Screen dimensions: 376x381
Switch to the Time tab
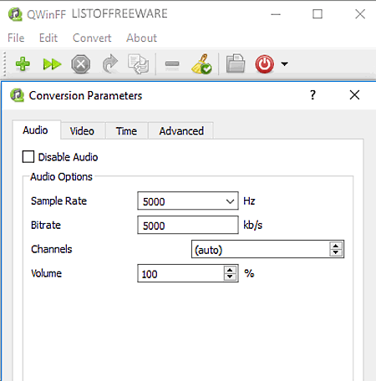pos(126,130)
